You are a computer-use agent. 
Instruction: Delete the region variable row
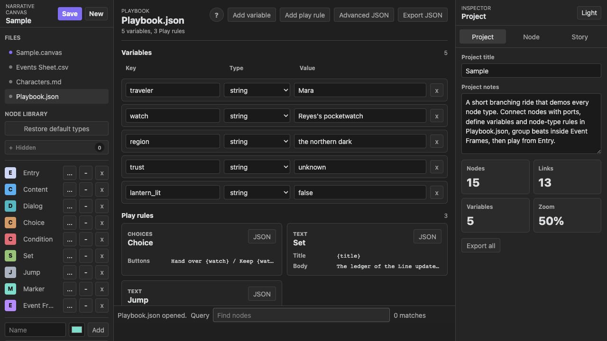tap(436, 142)
